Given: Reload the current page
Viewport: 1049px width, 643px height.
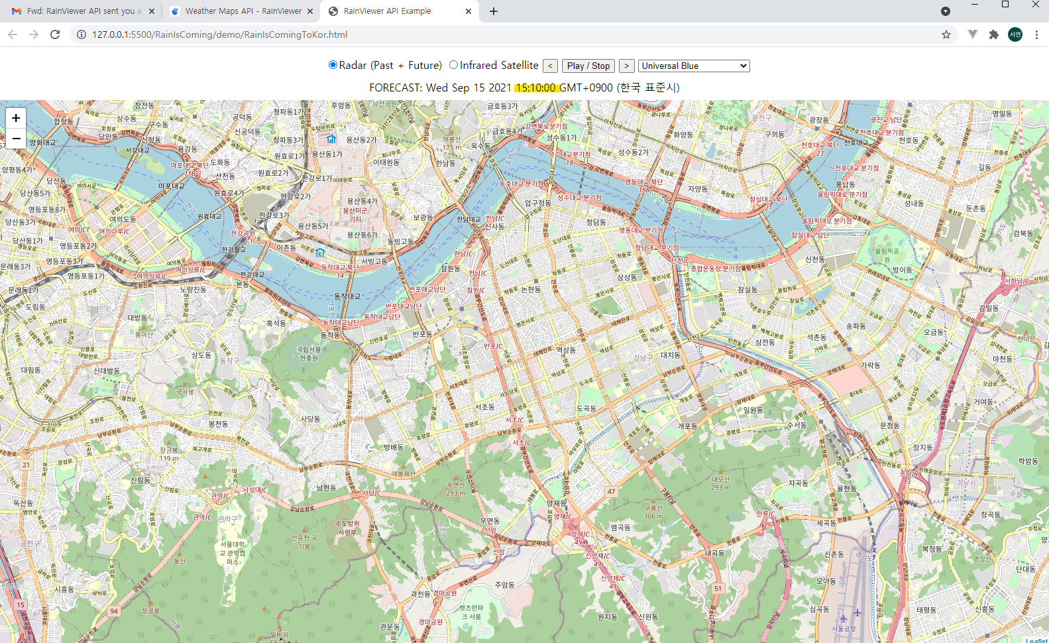Looking at the screenshot, I should [55, 34].
